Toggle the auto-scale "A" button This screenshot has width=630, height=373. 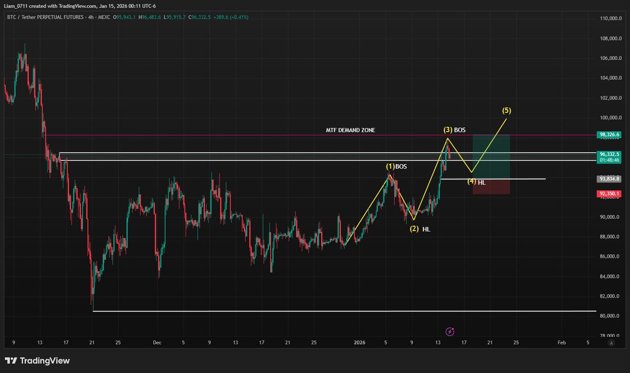[x=611, y=343]
